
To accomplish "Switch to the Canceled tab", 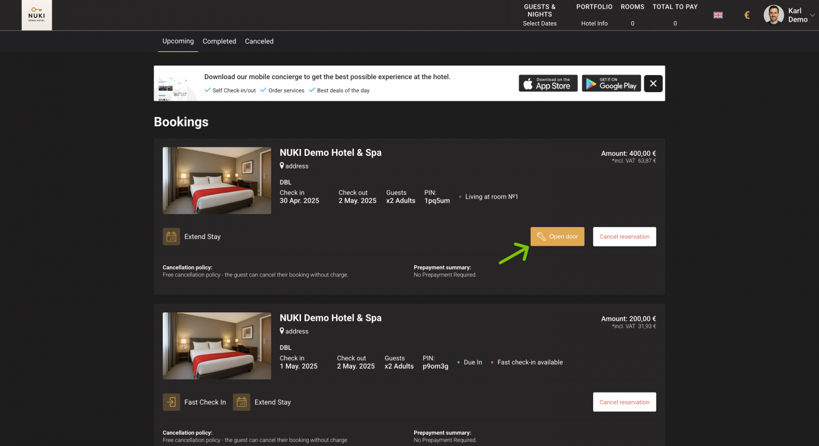I will pyautogui.click(x=259, y=41).
